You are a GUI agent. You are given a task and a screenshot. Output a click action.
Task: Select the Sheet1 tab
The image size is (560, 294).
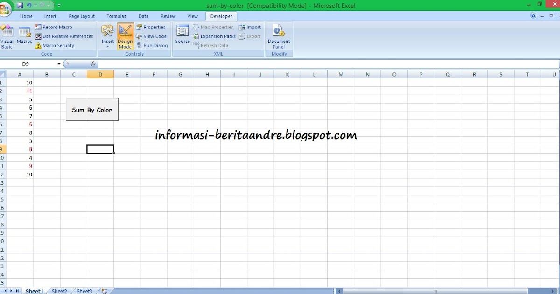(35, 291)
